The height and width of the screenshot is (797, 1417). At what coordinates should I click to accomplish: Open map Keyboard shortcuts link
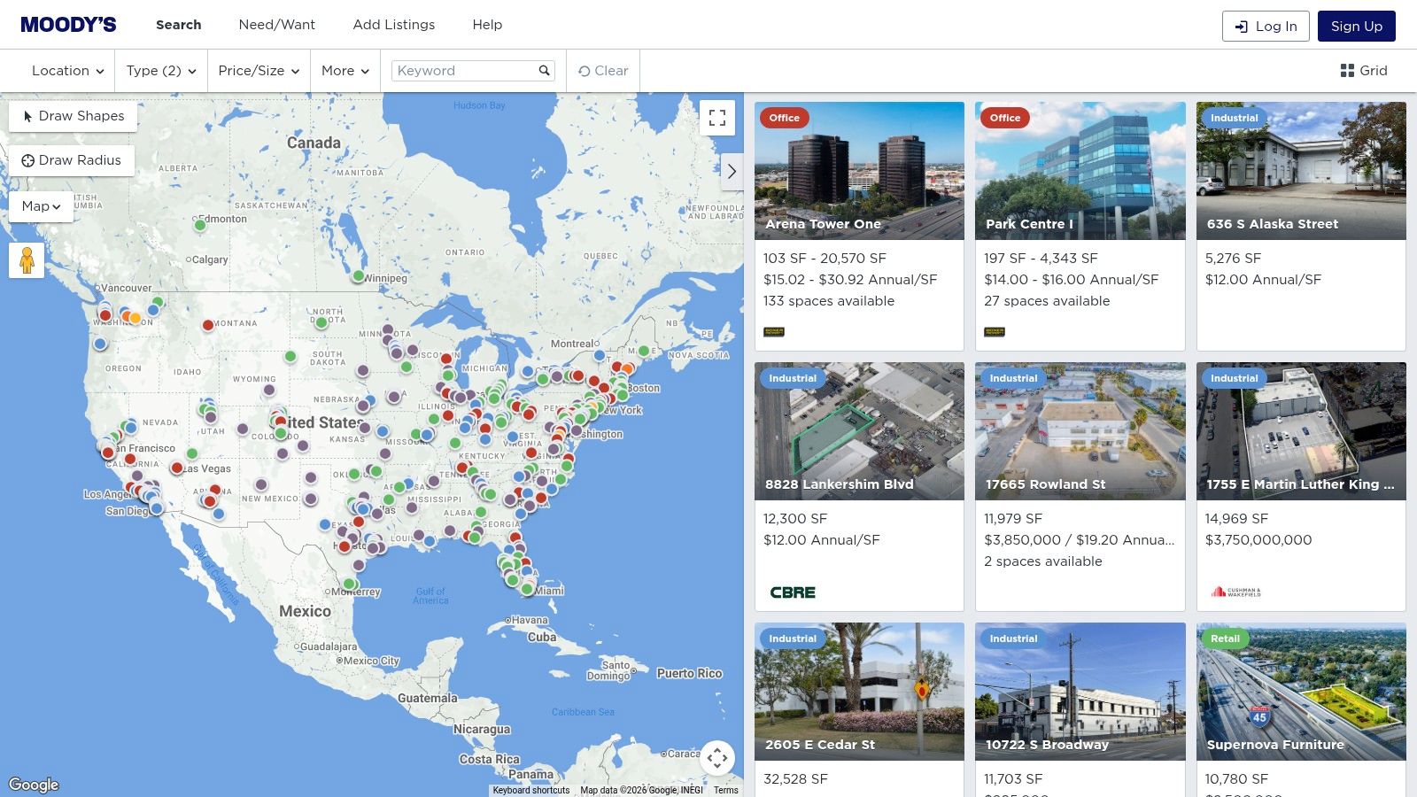(x=531, y=790)
